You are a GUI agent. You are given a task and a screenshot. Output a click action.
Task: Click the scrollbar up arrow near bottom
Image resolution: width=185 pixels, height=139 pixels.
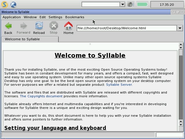tap(181, 121)
